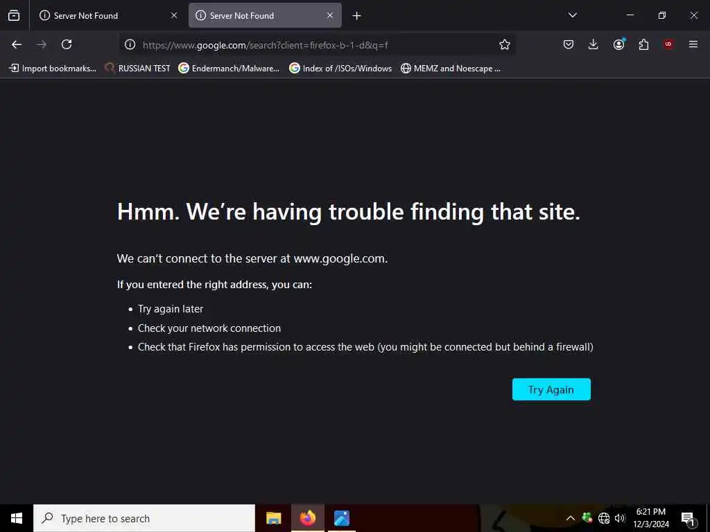Open Endermanch/Malware... bookmark

coord(229,69)
